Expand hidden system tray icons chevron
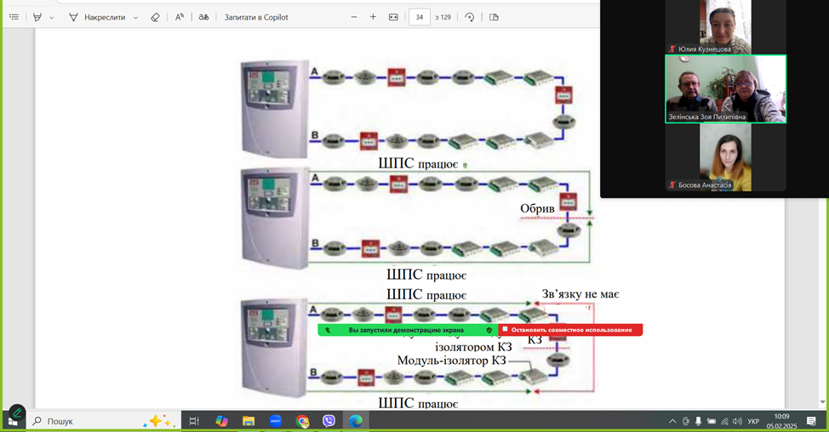The height and width of the screenshot is (432, 829). (672, 421)
